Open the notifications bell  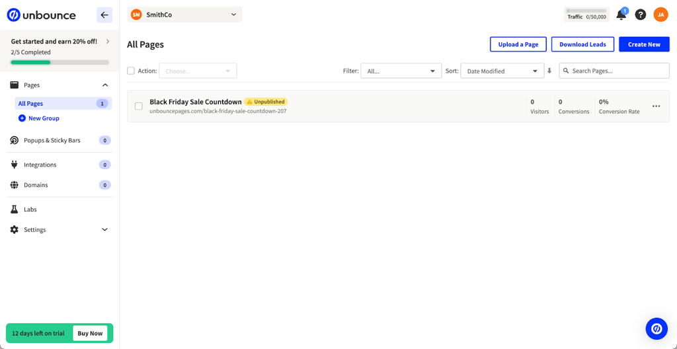(x=621, y=15)
